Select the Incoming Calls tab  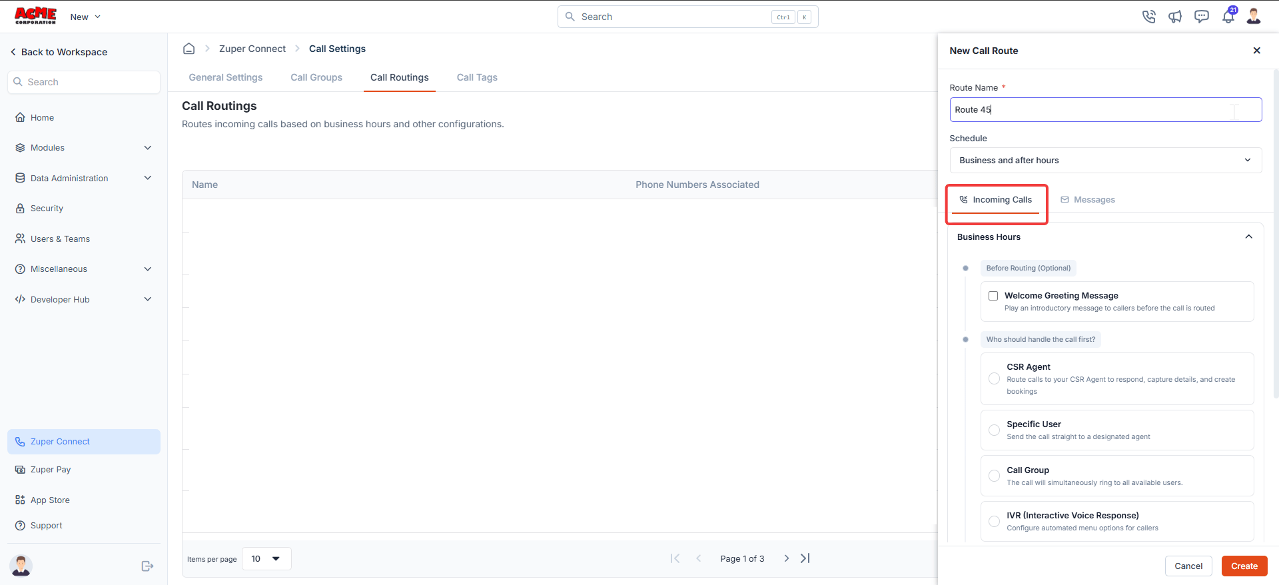tap(995, 200)
